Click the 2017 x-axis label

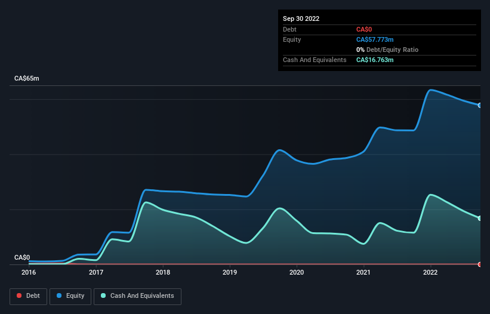(x=96, y=272)
